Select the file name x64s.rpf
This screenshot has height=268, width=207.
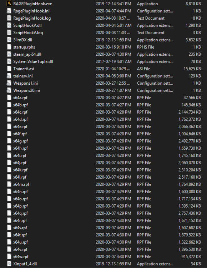(20, 228)
